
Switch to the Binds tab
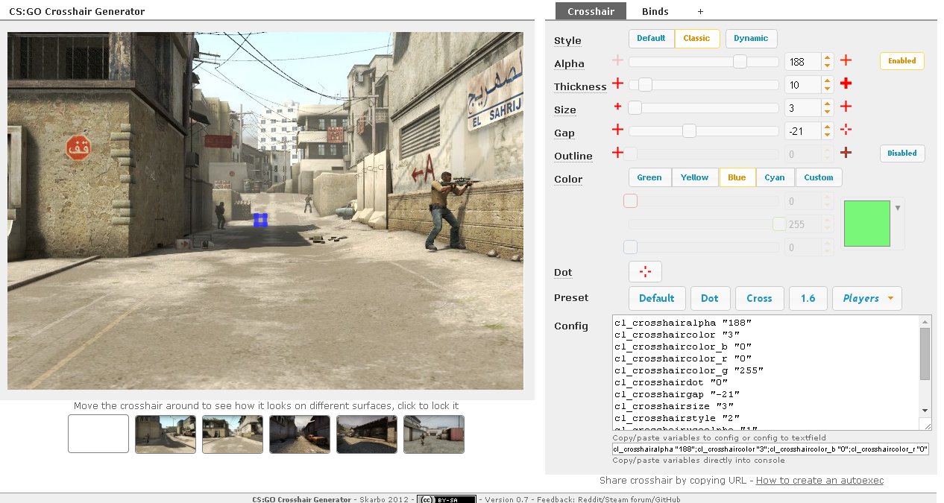click(x=655, y=11)
